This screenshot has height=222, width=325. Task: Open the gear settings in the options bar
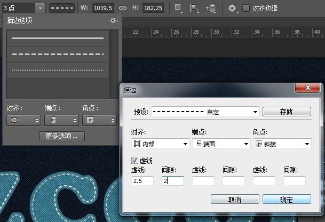232,9
